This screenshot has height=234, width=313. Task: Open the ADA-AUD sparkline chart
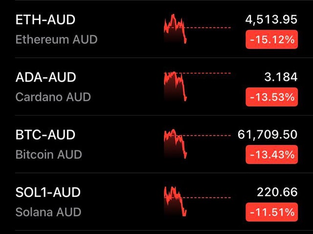click(x=197, y=86)
